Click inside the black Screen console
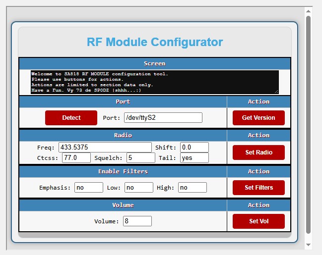The height and width of the screenshot is (255, 322). coord(154,82)
